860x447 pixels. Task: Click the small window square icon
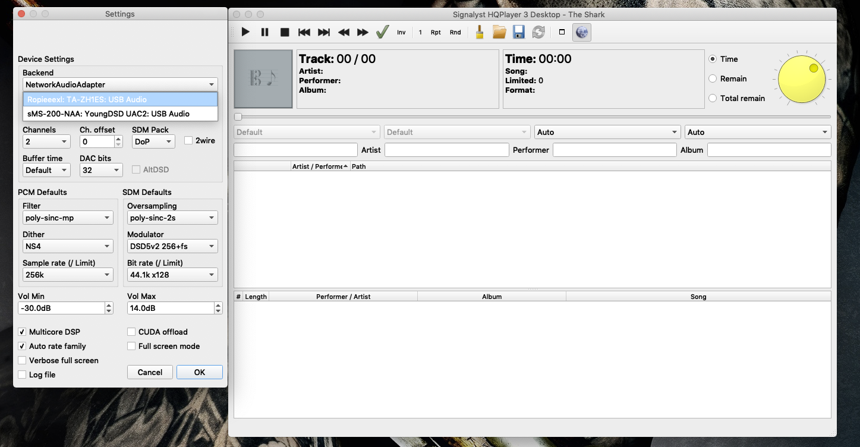coord(562,32)
